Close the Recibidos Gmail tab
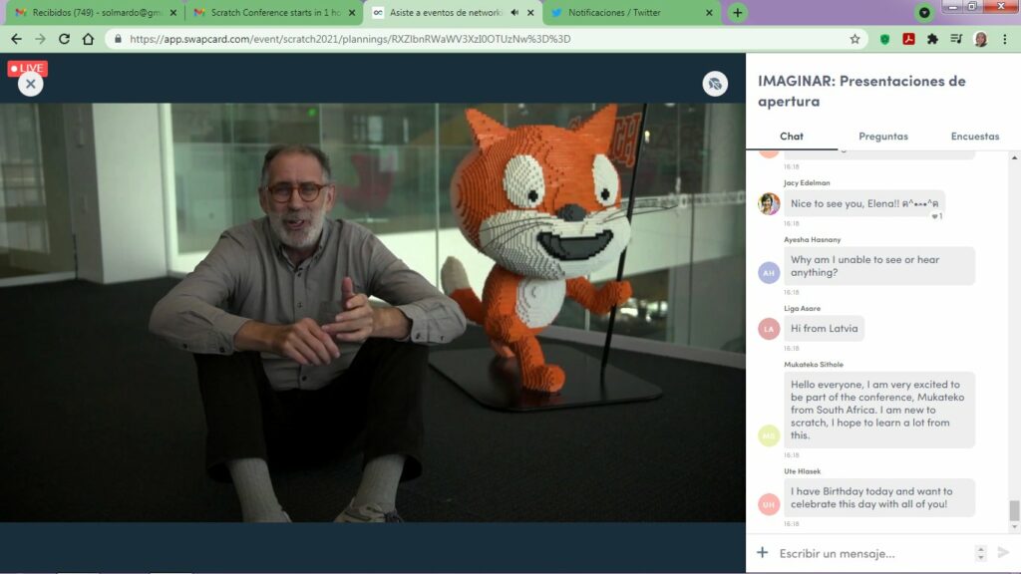 [x=173, y=12]
